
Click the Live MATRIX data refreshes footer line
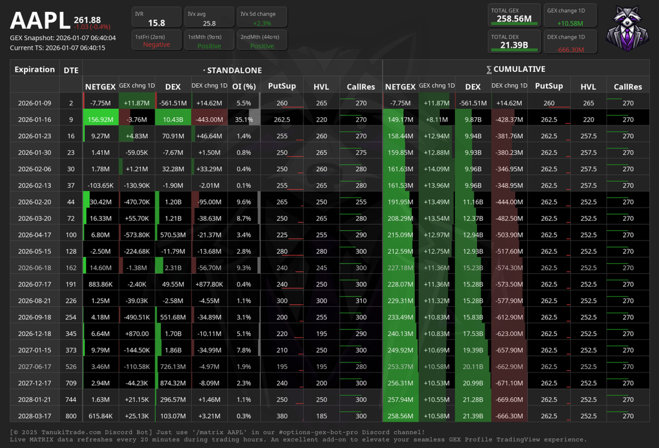[299, 440]
